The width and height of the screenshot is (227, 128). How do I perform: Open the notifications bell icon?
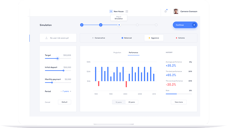click(x=166, y=11)
